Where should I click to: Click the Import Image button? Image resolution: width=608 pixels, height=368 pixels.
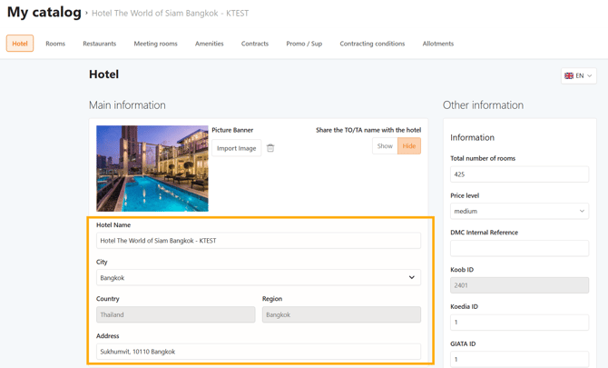point(236,148)
